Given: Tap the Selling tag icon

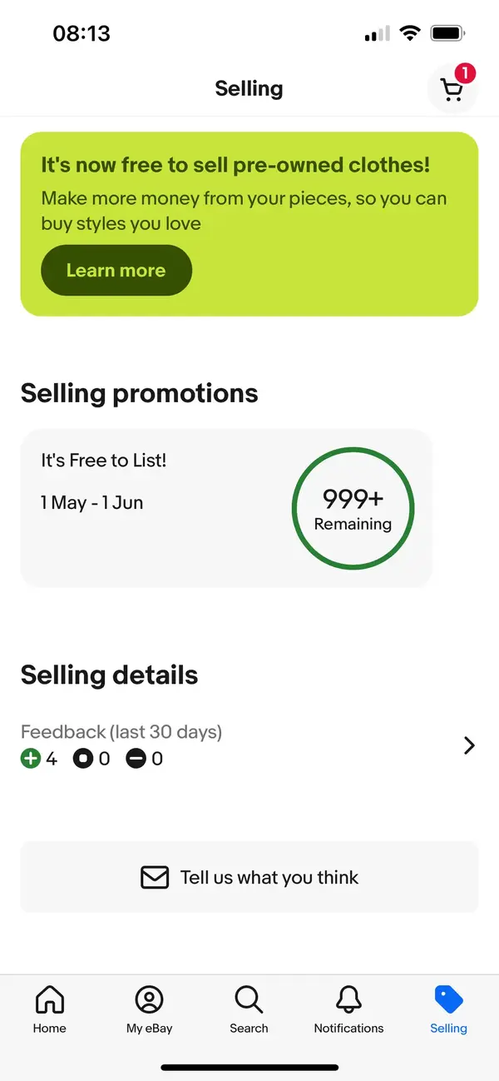Looking at the screenshot, I should 449,999.
